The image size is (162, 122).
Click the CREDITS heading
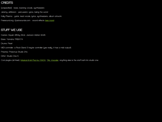(x=7, y=3)
